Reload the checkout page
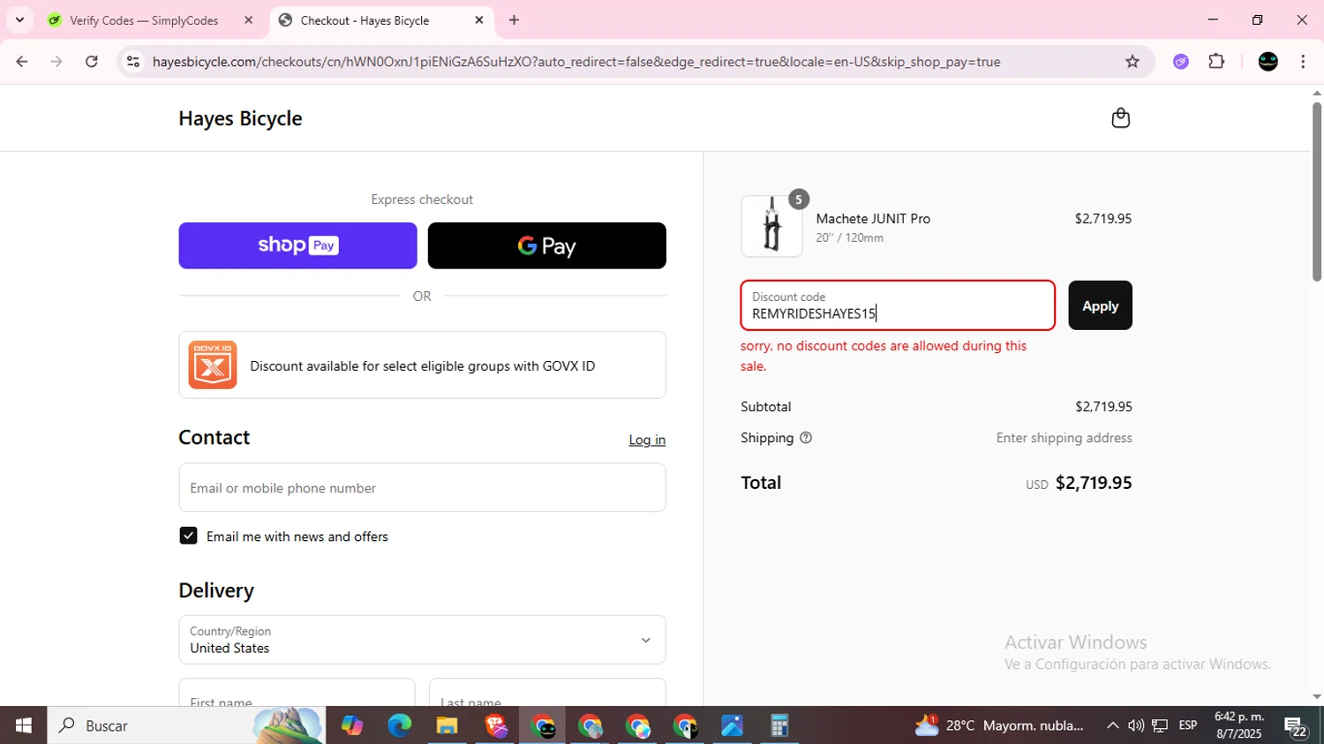The height and width of the screenshot is (744, 1324). point(92,62)
